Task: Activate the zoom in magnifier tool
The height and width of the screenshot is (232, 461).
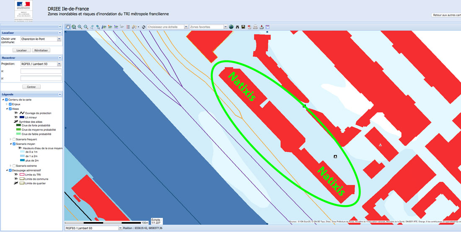Action: 80,27
